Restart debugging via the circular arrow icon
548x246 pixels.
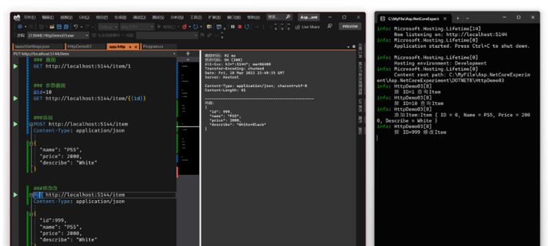247,27
